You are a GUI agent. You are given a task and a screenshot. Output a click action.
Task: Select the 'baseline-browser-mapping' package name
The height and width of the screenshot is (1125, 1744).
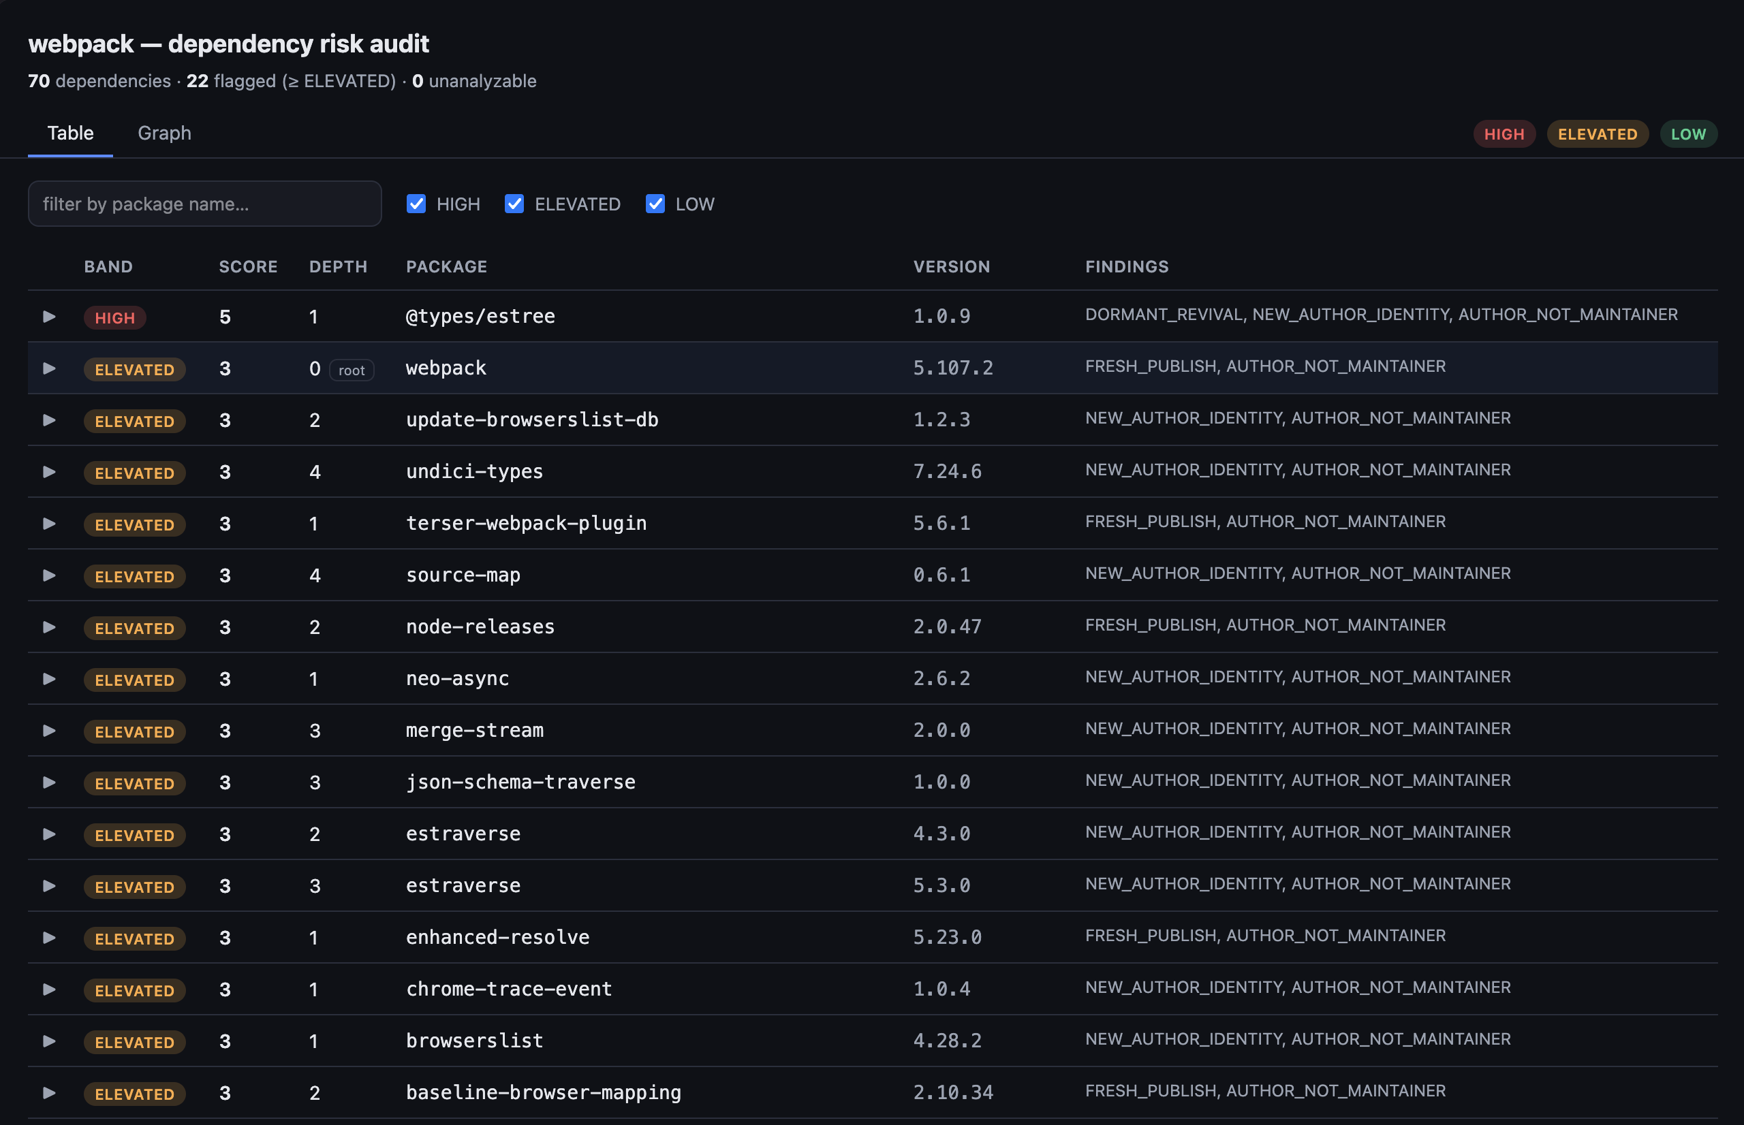[544, 1093]
